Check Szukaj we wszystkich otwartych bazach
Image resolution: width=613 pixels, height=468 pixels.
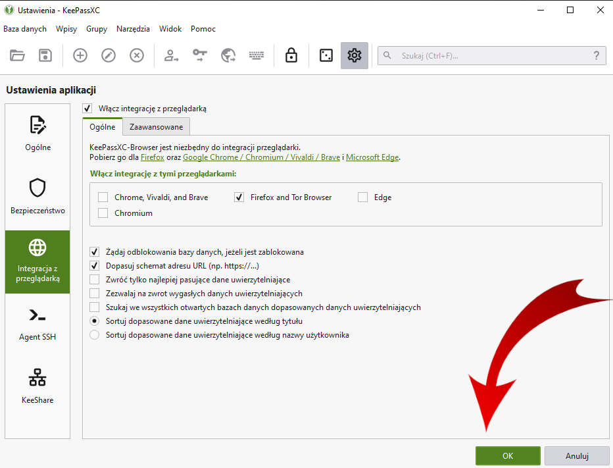pos(94,307)
